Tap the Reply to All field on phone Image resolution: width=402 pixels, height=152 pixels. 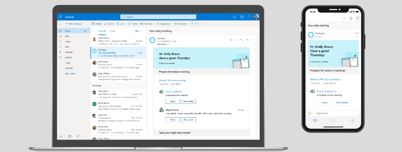[x=333, y=113]
